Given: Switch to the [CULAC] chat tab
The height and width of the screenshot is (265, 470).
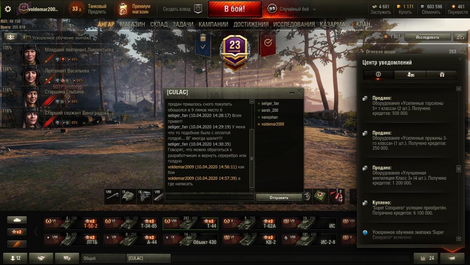Looking at the screenshot, I should [148, 258].
